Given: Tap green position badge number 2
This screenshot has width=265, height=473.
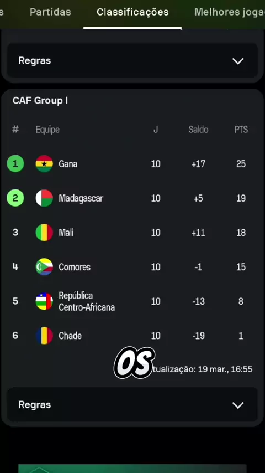Looking at the screenshot, I should (15, 198).
